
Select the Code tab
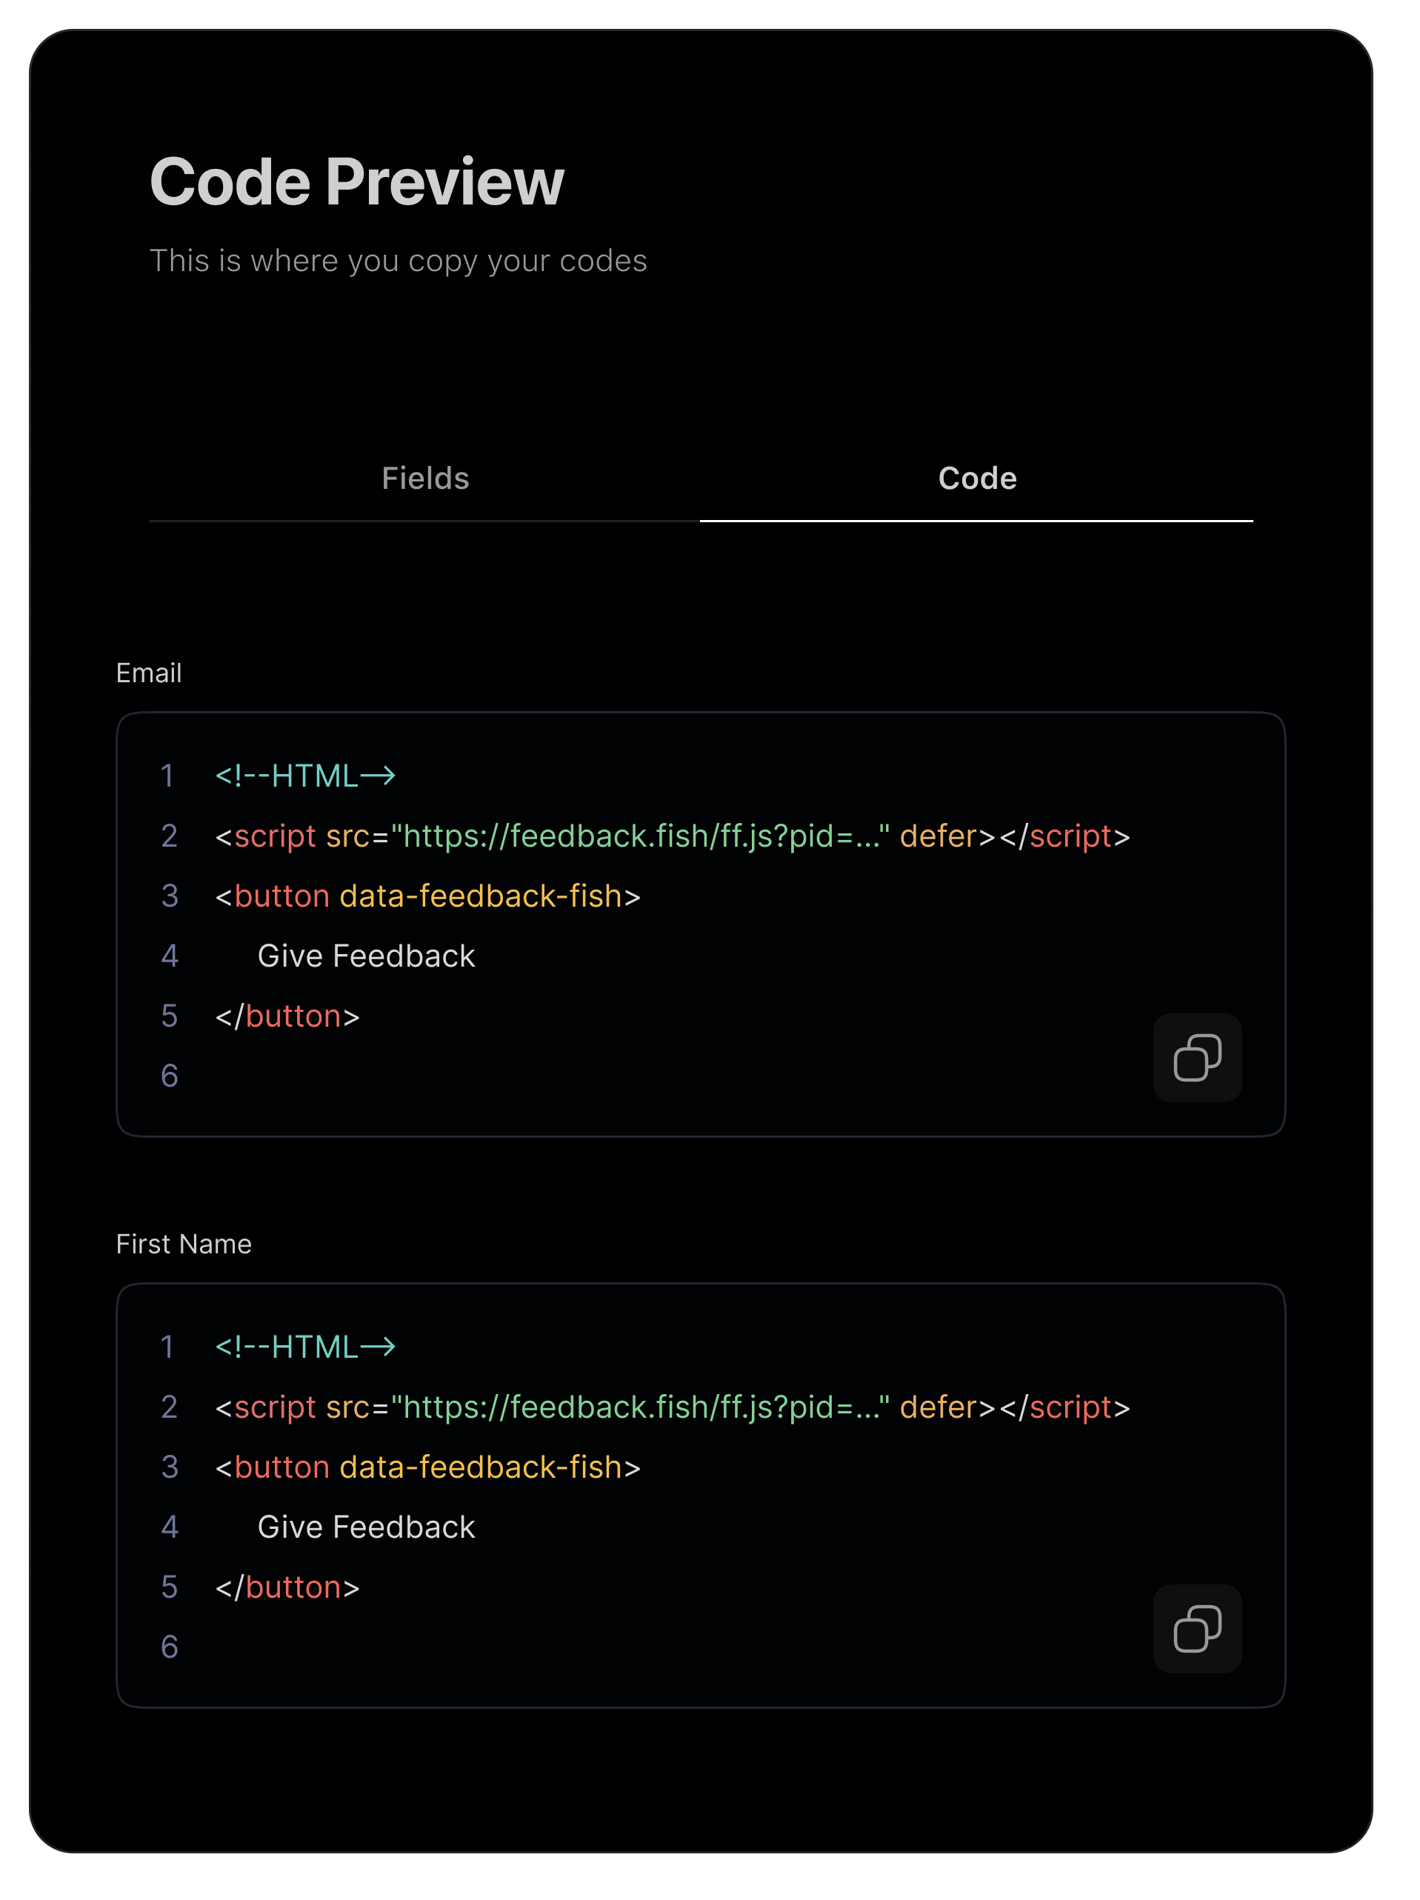coord(977,479)
